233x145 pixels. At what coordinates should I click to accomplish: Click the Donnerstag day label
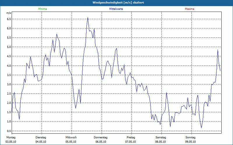coord(100,137)
